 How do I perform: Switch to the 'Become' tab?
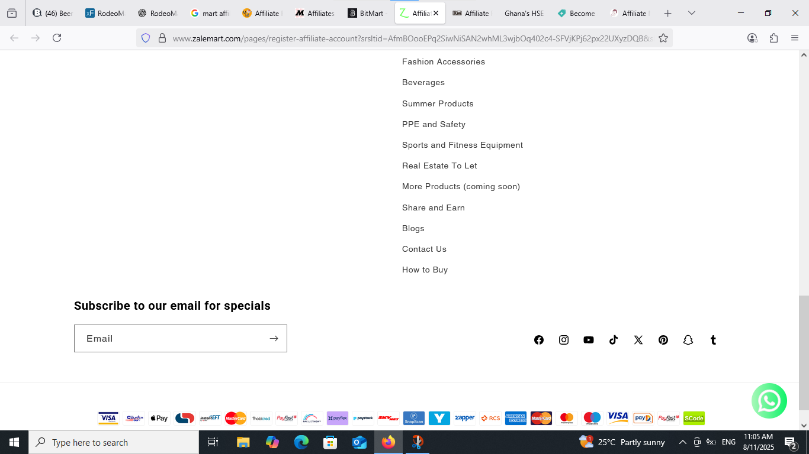(x=577, y=13)
